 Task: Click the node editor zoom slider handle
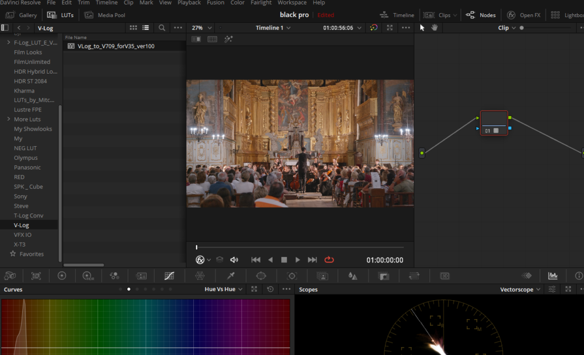tap(521, 27)
